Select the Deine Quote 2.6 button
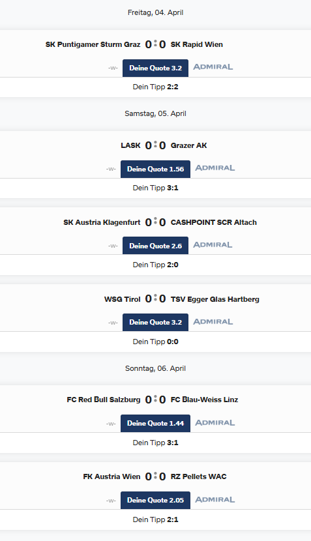 tap(155, 246)
